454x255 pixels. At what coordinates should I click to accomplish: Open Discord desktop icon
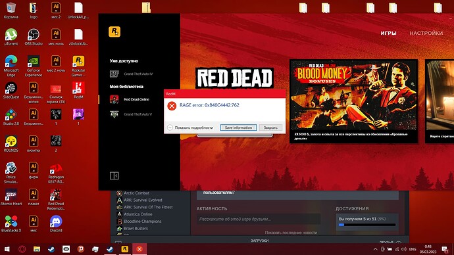coord(56,223)
